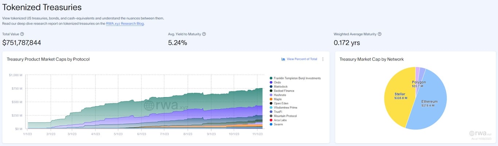Click the red Arca Labs legend dot

pyautogui.click(x=271, y=120)
